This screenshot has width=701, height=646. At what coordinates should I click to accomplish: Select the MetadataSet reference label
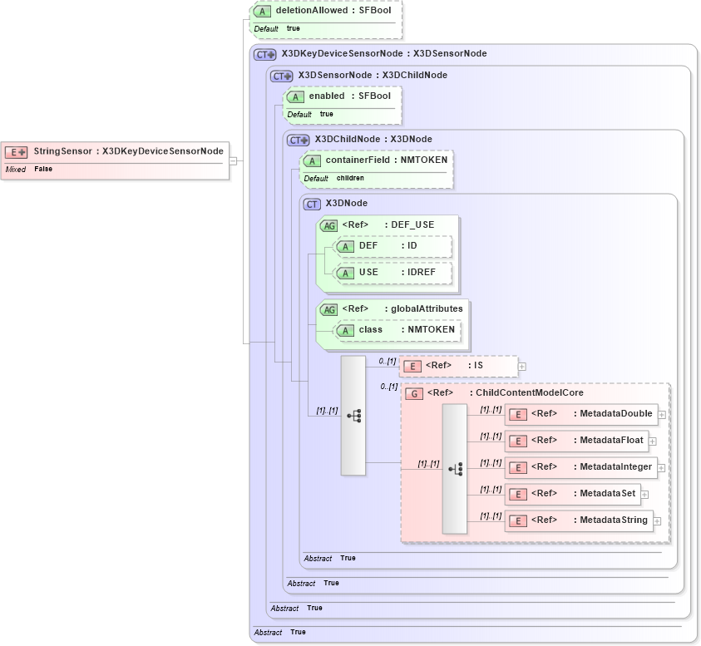pyautogui.click(x=584, y=493)
